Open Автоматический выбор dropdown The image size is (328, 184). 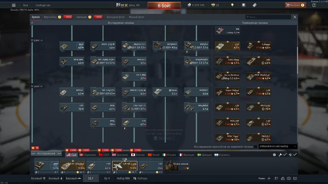coord(278,146)
